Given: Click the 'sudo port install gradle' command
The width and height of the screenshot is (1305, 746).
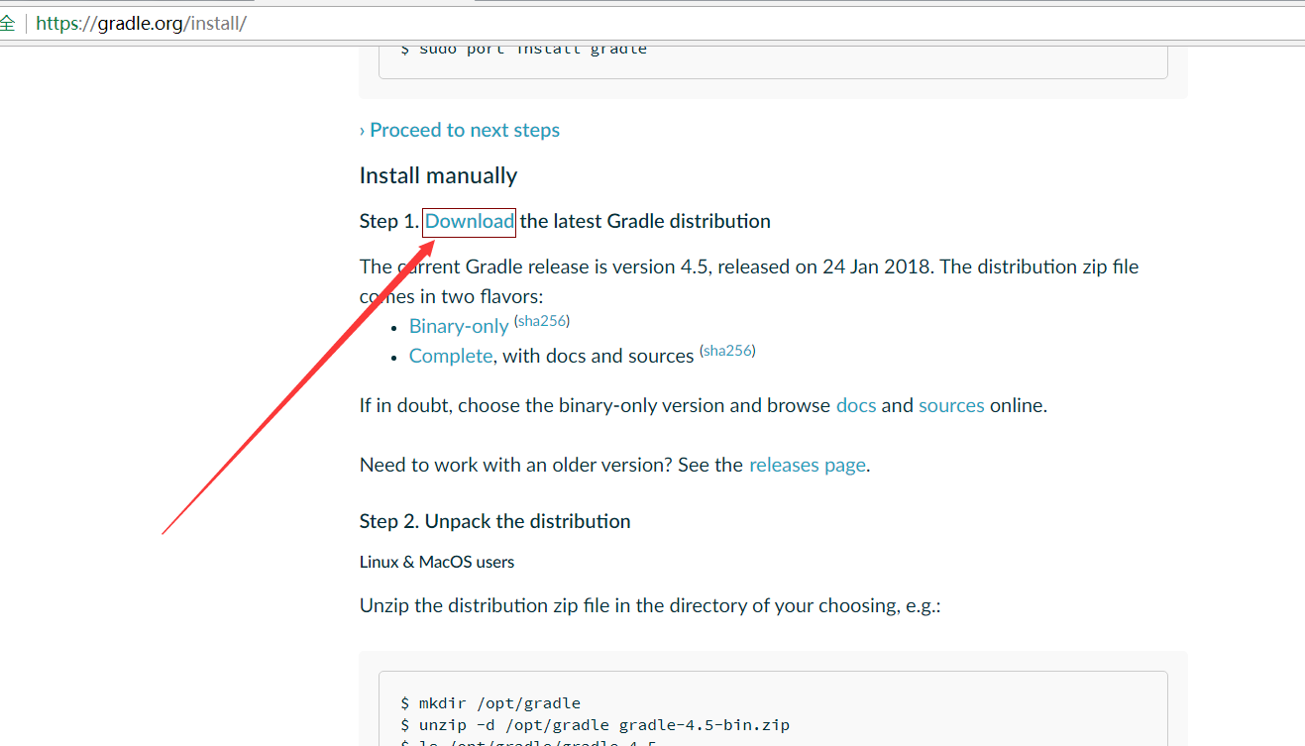Looking at the screenshot, I should (x=523, y=49).
